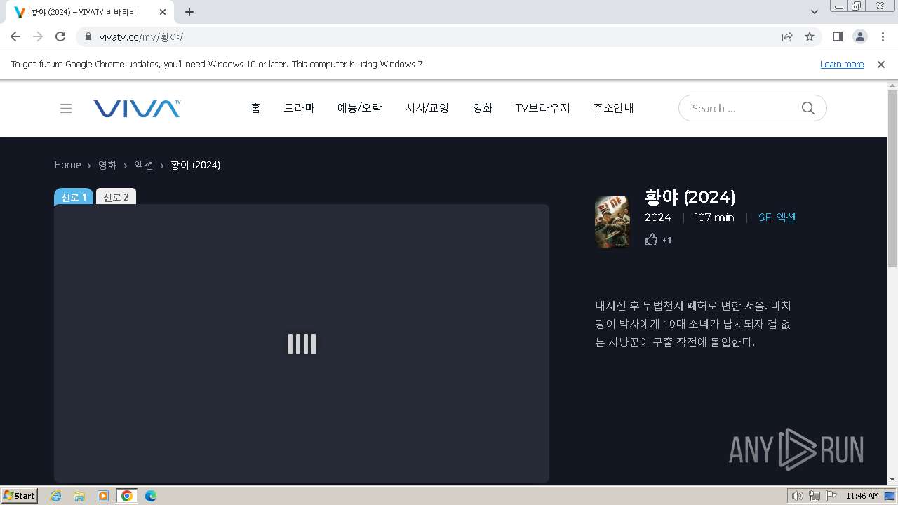Click the search magnifier icon
898x505 pixels.
(808, 108)
